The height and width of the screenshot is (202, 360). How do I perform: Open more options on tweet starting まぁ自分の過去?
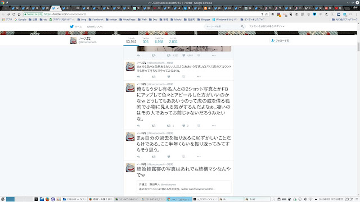point(199,157)
